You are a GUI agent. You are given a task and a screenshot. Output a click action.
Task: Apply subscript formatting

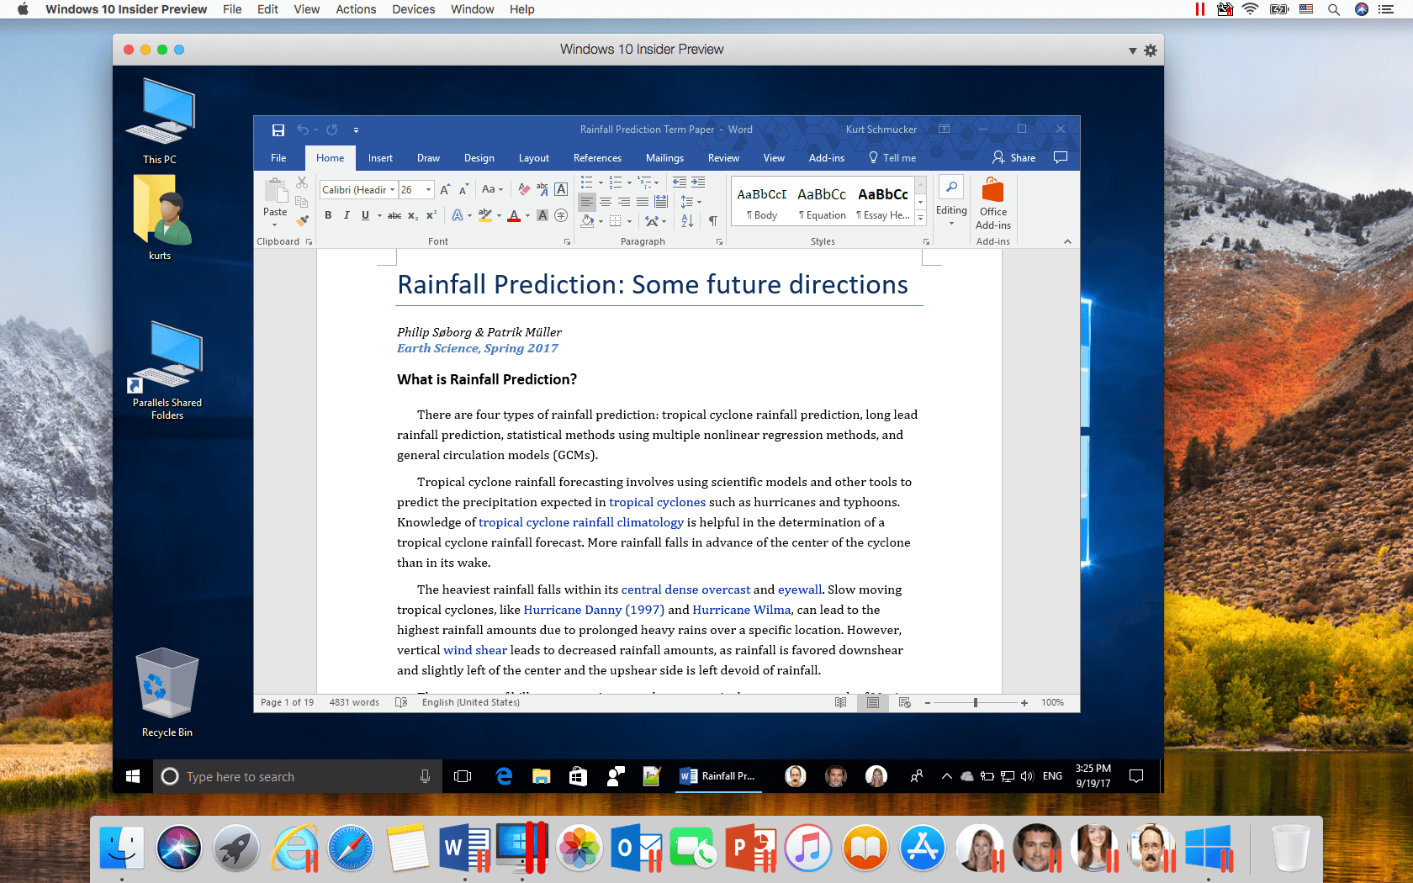pos(413,215)
